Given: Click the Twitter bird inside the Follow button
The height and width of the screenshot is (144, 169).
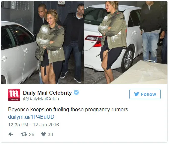Looking at the screenshot, I should click(x=137, y=94).
